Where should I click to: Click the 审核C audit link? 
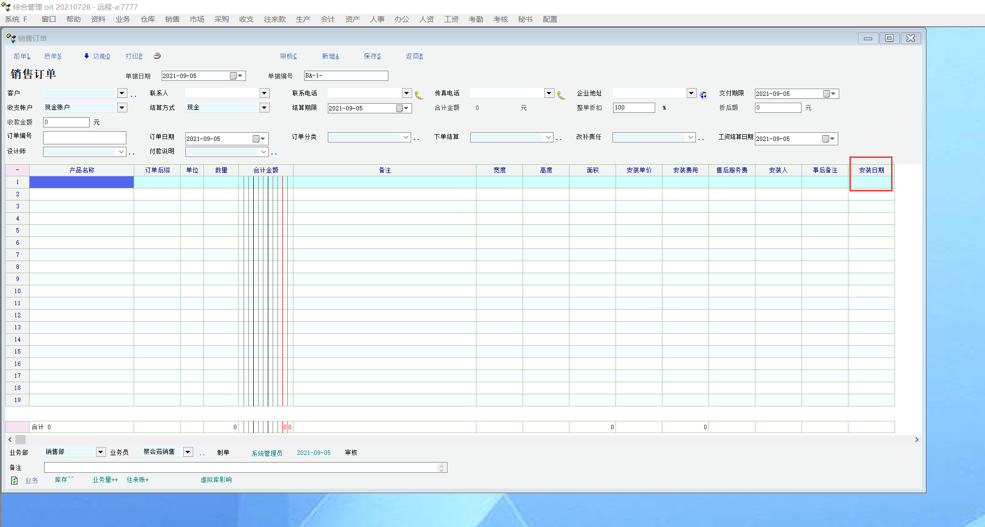tap(288, 56)
